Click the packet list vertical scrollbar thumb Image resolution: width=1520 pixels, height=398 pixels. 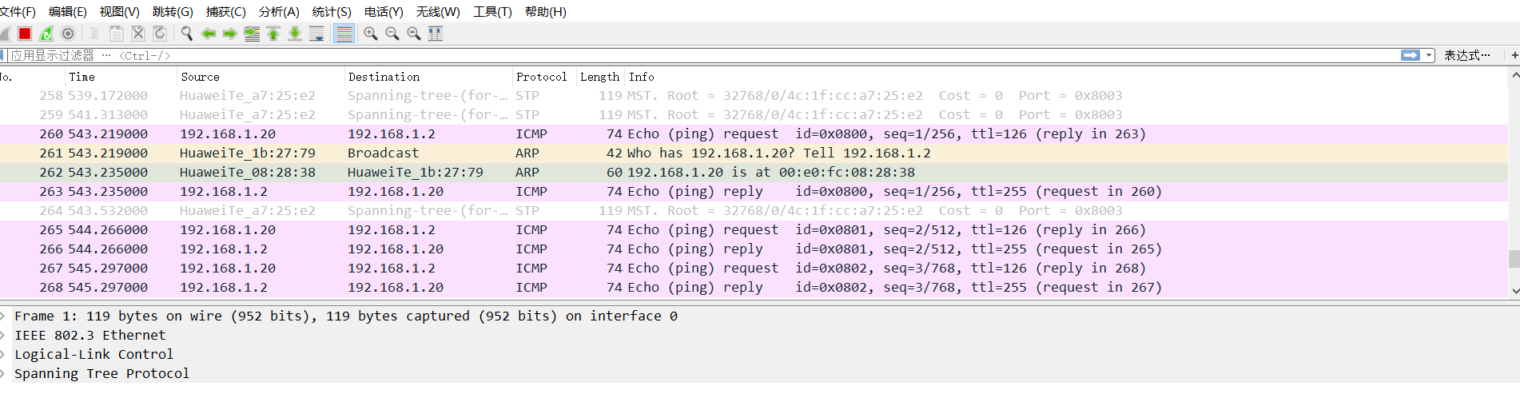(1514, 259)
